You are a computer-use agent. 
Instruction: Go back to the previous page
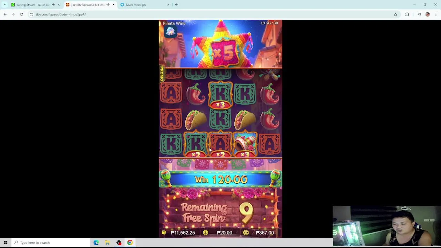point(5,14)
